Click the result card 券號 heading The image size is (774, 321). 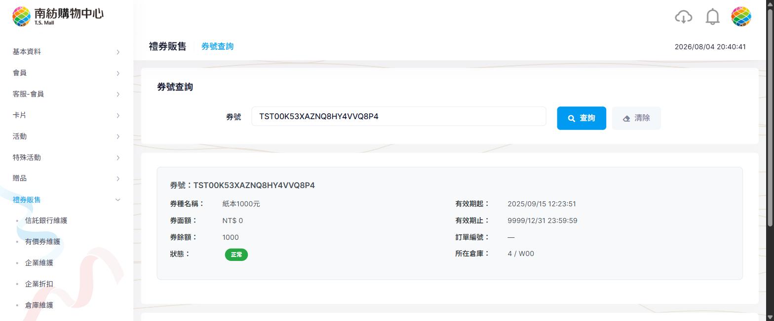(x=242, y=185)
